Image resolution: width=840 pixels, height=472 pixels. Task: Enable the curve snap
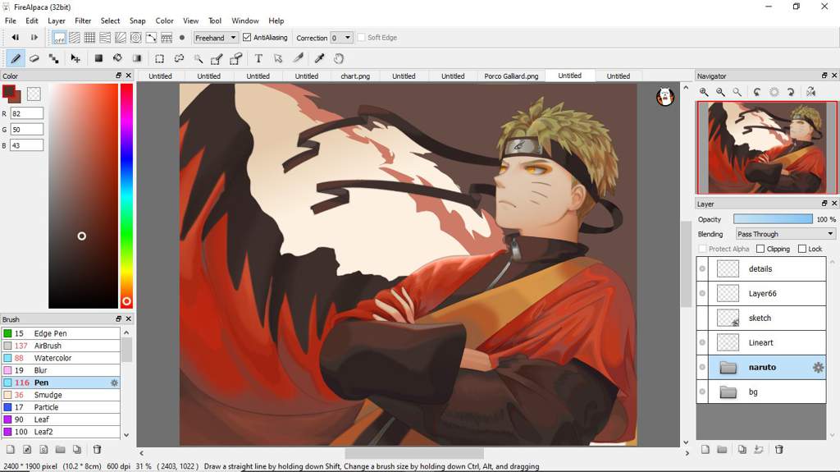[x=152, y=38]
